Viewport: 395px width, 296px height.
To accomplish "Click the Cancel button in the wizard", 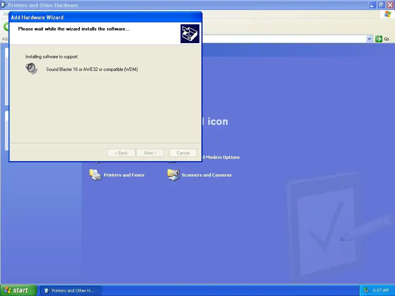I will pyautogui.click(x=183, y=153).
